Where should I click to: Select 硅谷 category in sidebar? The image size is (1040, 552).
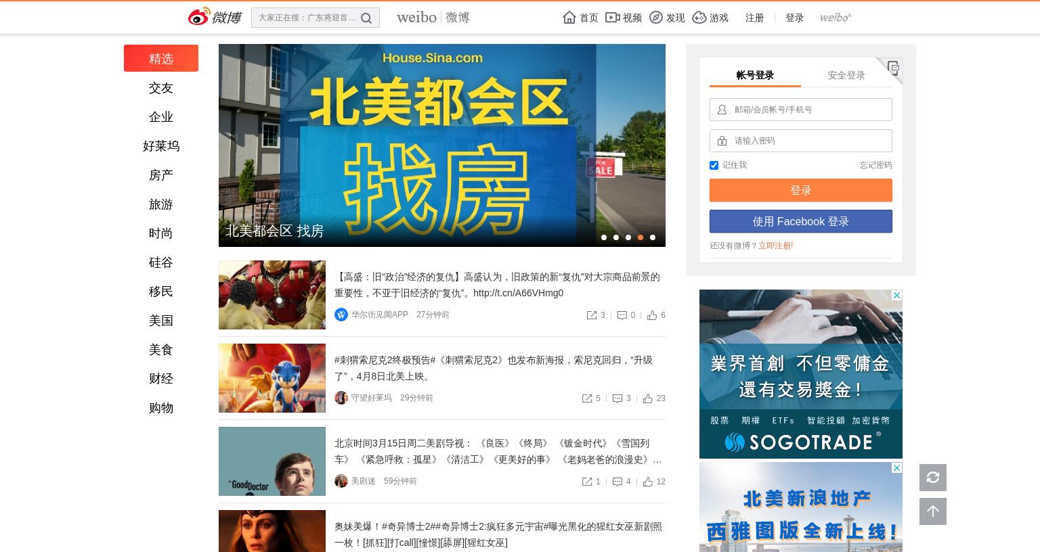(x=161, y=262)
